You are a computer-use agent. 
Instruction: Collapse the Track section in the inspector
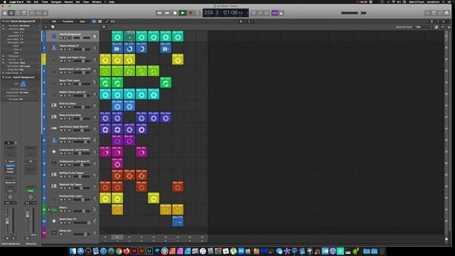[3, 78]
